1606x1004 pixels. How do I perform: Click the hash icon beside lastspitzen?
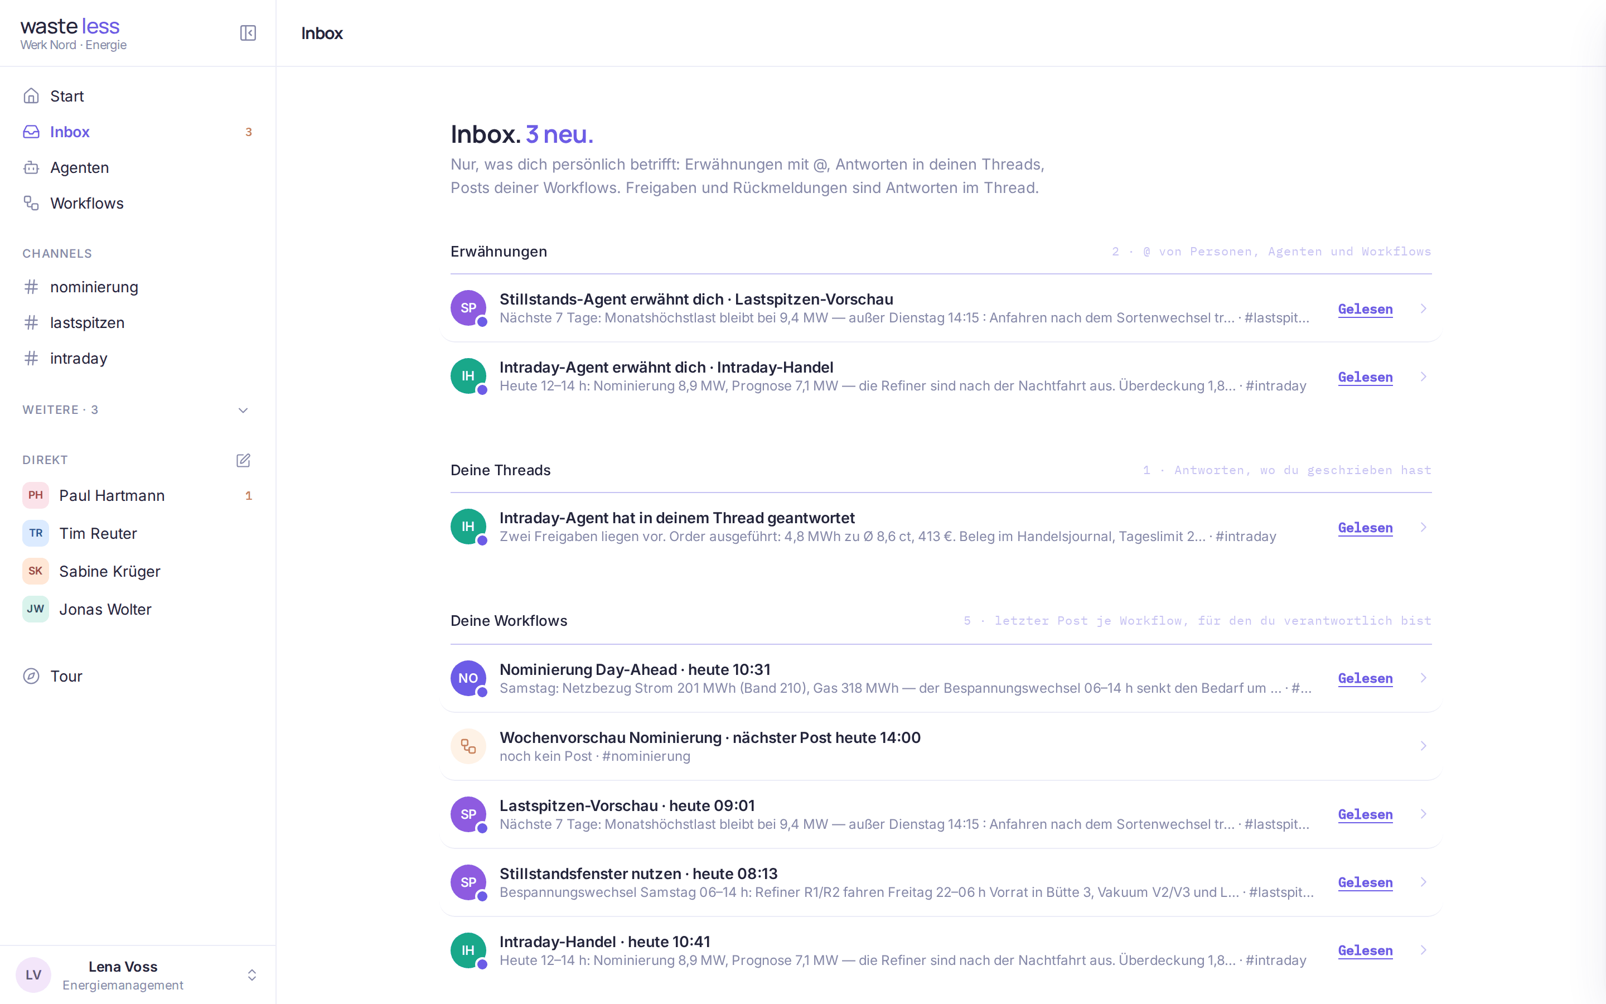(31, 323)
